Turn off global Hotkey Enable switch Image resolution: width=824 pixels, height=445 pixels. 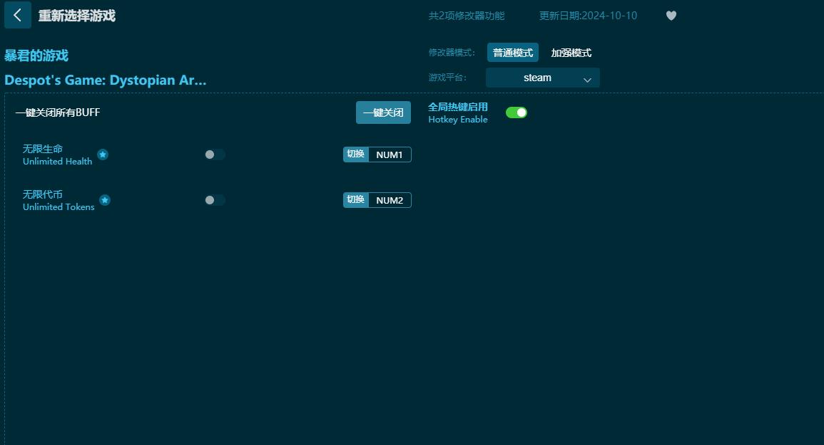tap(516, 112)
